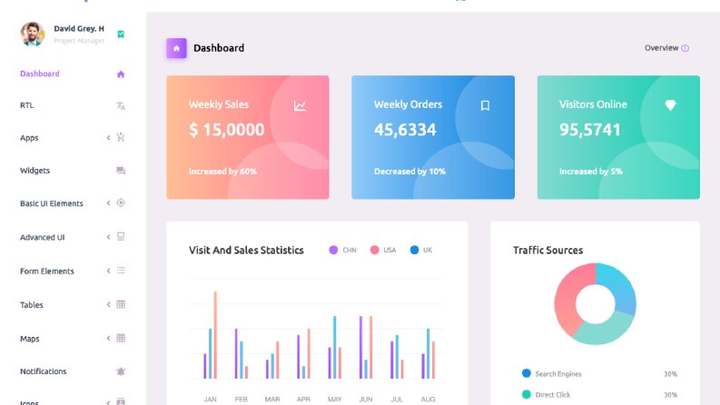Click the green Direct Click legend dot
Image resolution: width=720 pixels, height=405 pixels.
pos(527,394)
